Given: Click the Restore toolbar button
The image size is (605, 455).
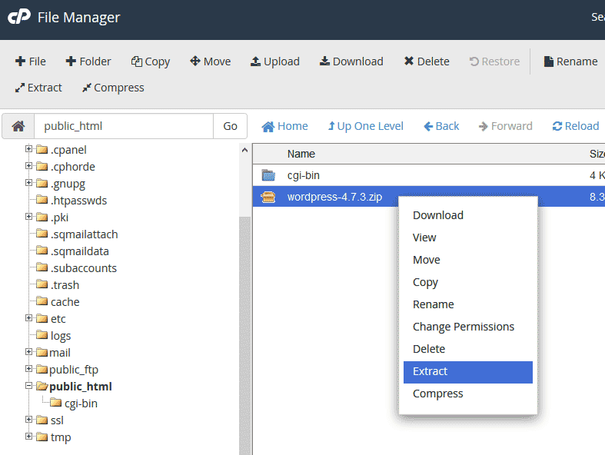Looking at the screenshot, I should click(494, 61).
